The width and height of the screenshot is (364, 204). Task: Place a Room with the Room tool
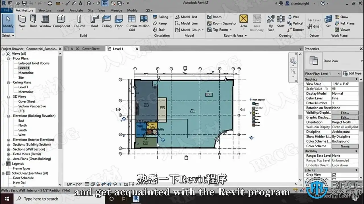pos(214,17)
